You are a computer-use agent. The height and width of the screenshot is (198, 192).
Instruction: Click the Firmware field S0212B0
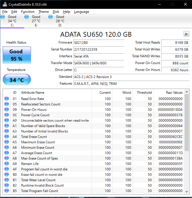(99, 42)
